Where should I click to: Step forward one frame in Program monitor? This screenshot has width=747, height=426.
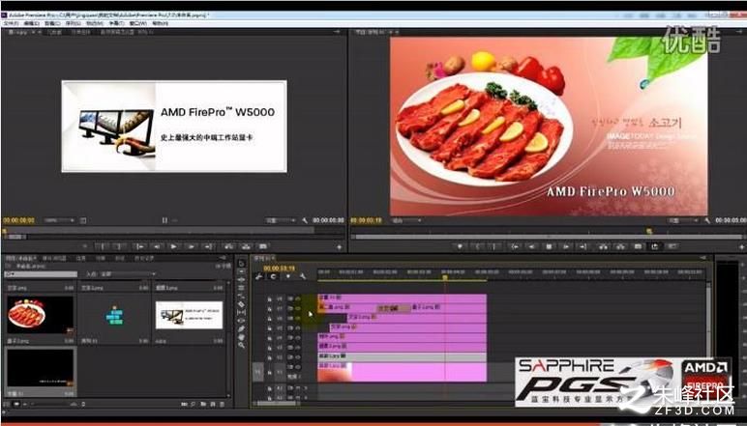566,246
